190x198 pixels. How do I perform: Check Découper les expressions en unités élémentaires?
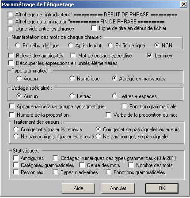point(11,63)
